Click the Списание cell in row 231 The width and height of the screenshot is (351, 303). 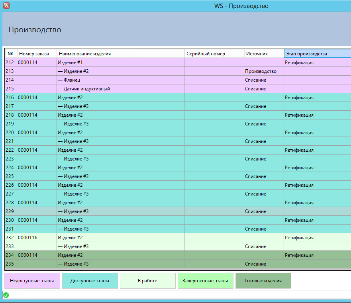pos(264,229)
